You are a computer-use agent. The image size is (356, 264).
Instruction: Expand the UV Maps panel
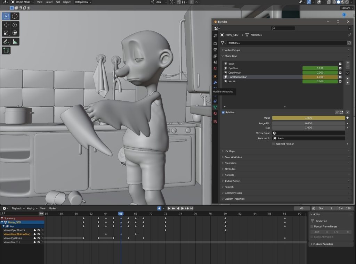(286, 151)
